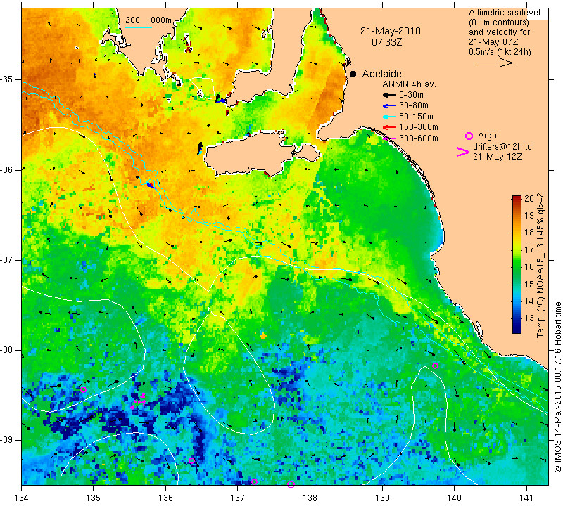Viewport: 563px width, 506px height.
Task: Click the '21-May-2010' date text
Action: (391, 31)
